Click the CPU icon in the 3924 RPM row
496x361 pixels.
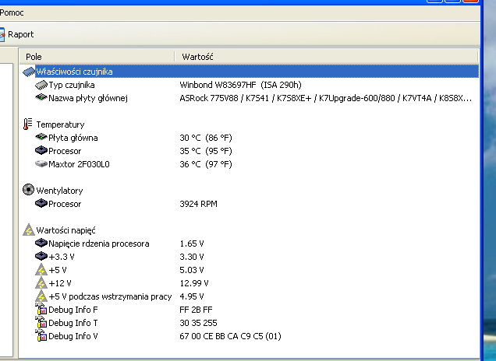click(x=41, y=204)
